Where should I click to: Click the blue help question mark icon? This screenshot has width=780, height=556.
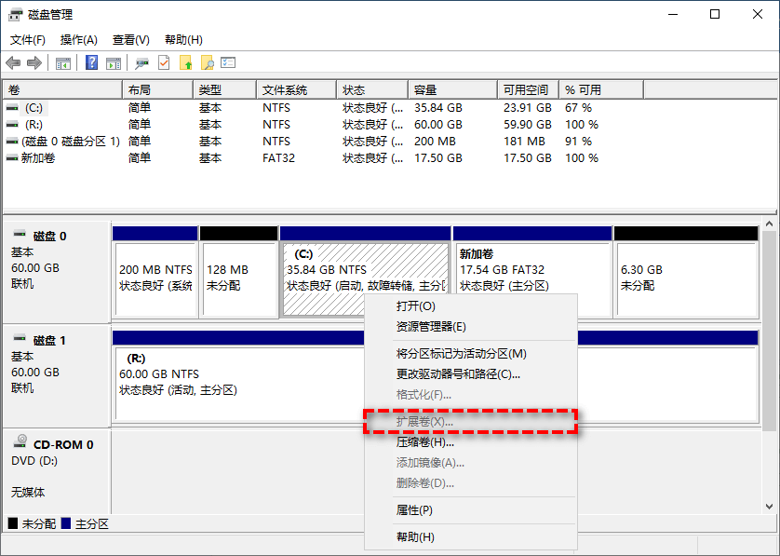92,63
